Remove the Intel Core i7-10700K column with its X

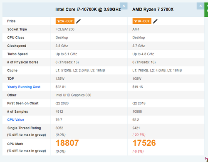pyautogui.click(x=124, y=6)
